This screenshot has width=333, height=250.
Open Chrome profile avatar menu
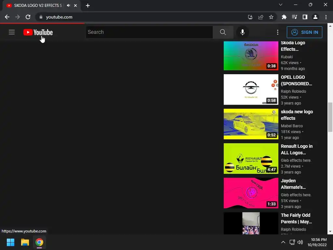(315, 17)
